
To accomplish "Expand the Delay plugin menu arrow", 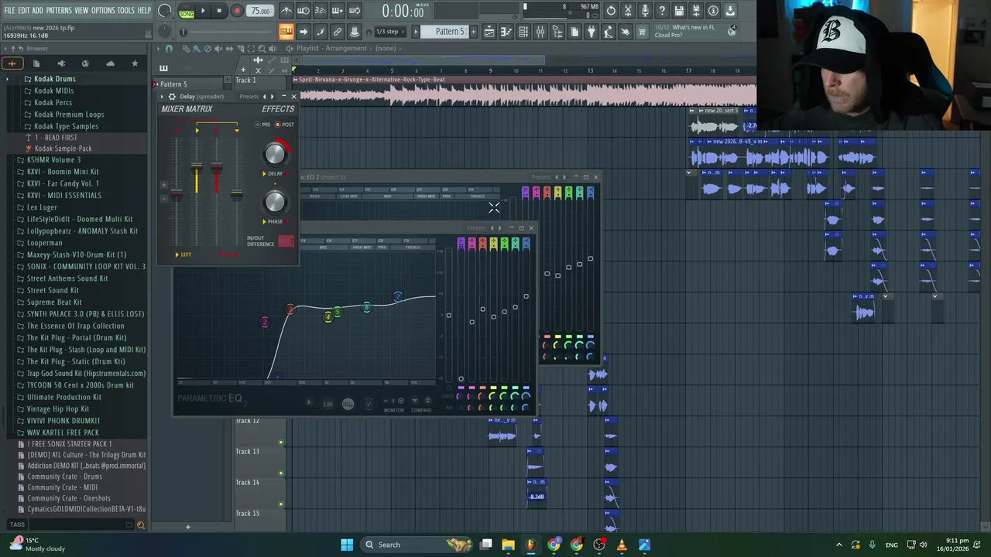I will (163, 97).
